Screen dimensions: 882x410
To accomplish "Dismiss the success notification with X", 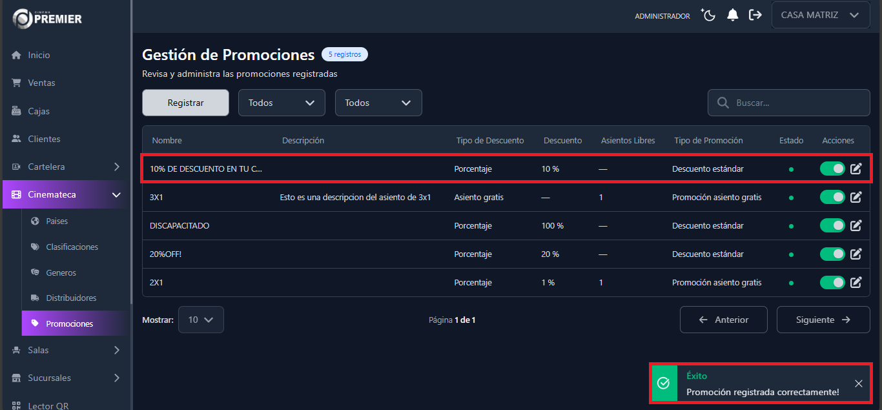I will 858,384.
